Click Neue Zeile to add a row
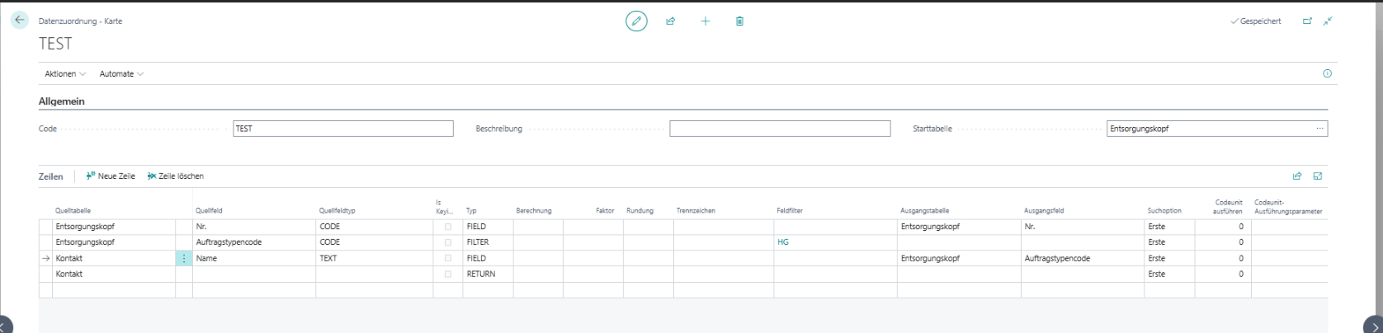 pos(111,176)
